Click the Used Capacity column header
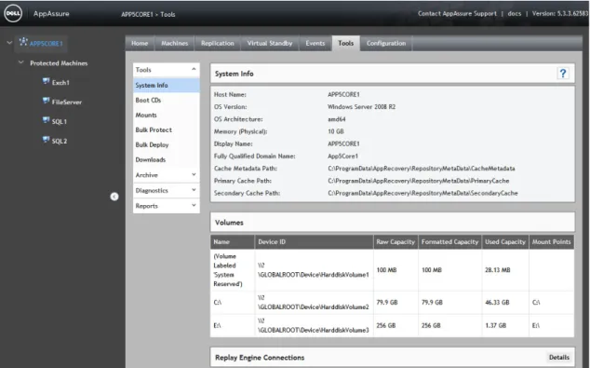This screenshot has height=368, width=590. pyautogui.click(x=505, y=242)
